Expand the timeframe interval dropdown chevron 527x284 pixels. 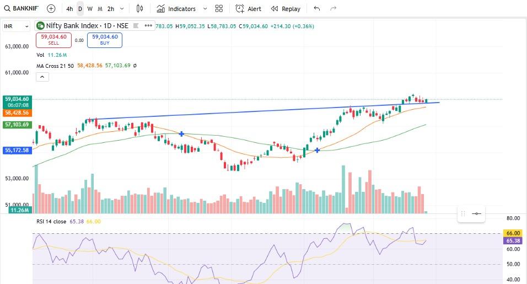pos(122,9)
